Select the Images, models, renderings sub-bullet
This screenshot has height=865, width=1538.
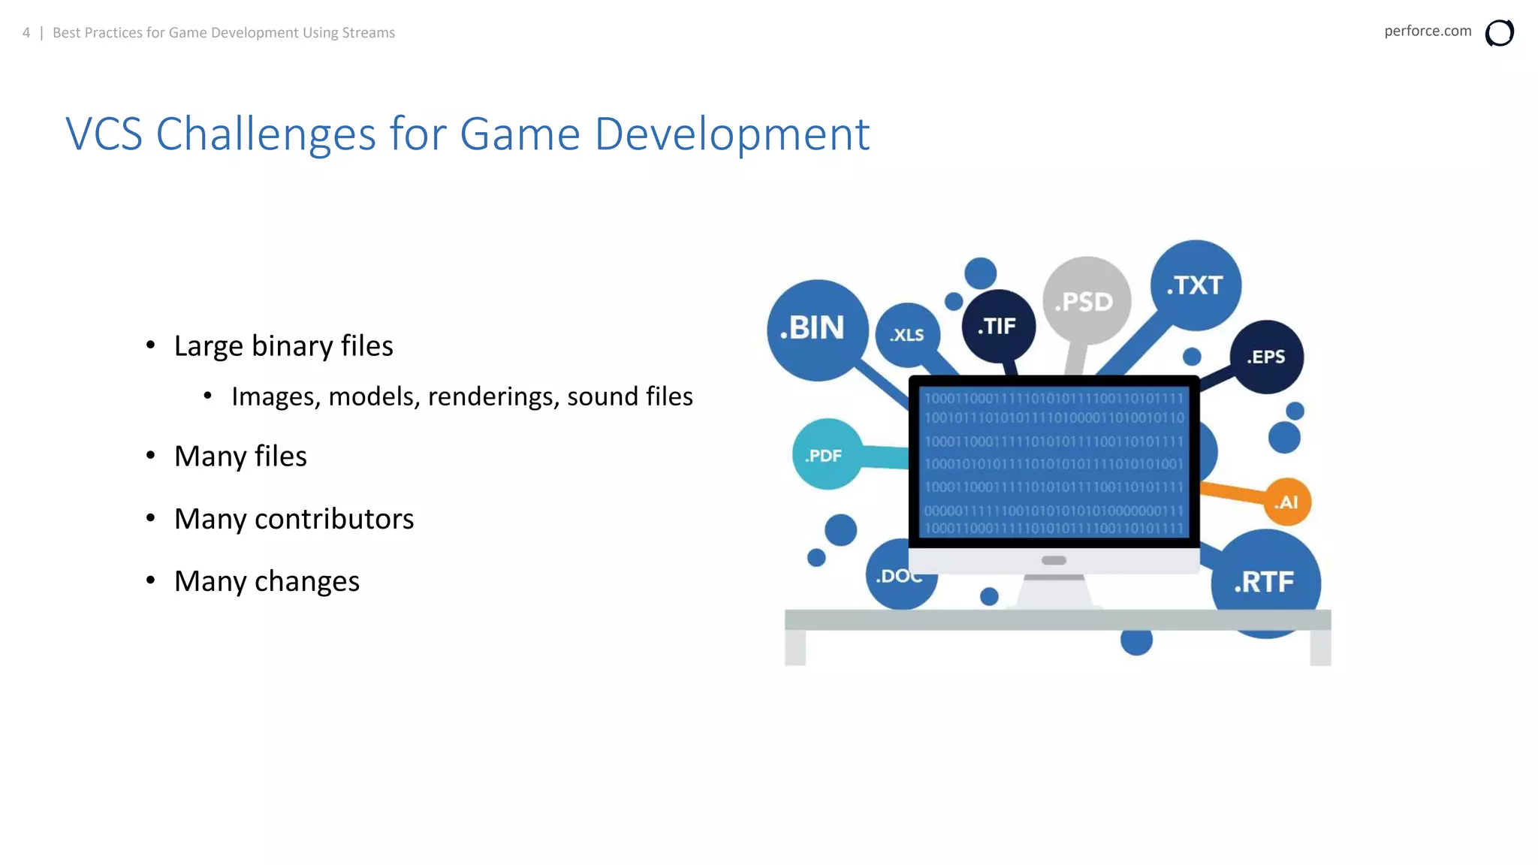[x=461, y=396]
